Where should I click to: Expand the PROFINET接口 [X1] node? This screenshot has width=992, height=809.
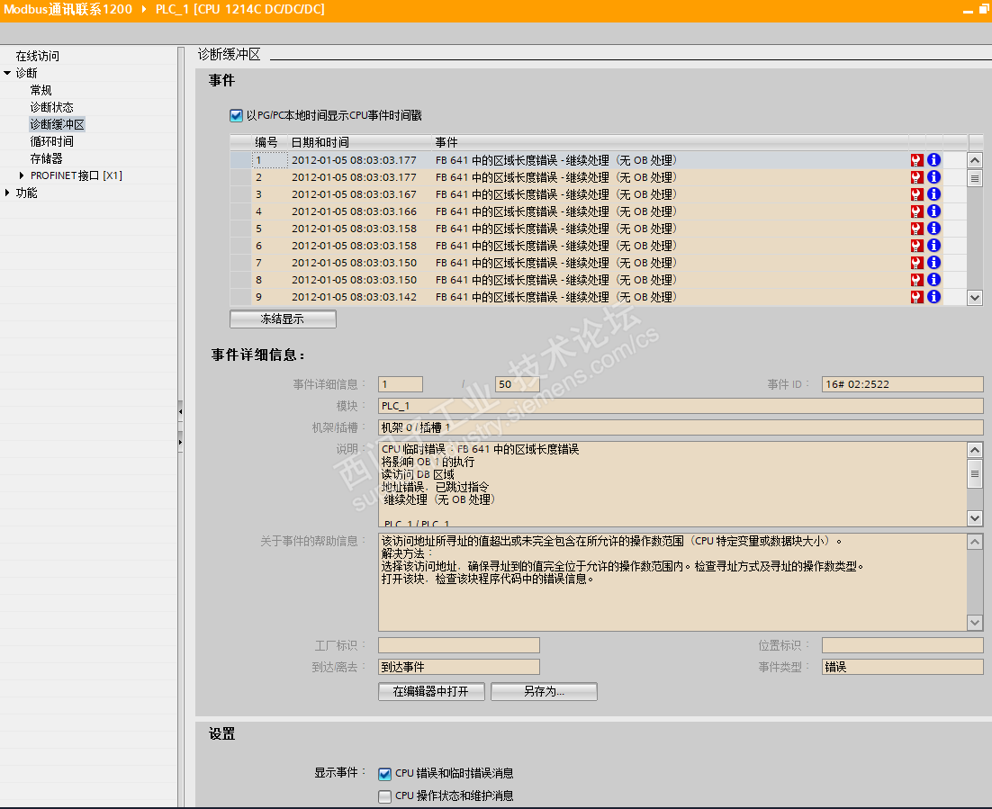[22, 175]
